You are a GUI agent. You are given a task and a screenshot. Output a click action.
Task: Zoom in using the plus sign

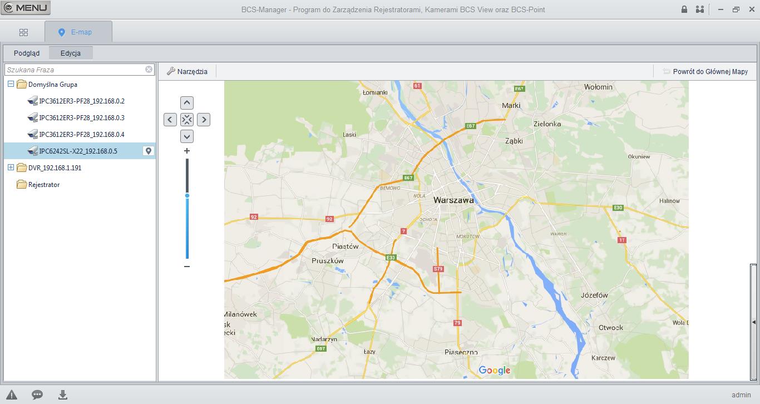187,151
